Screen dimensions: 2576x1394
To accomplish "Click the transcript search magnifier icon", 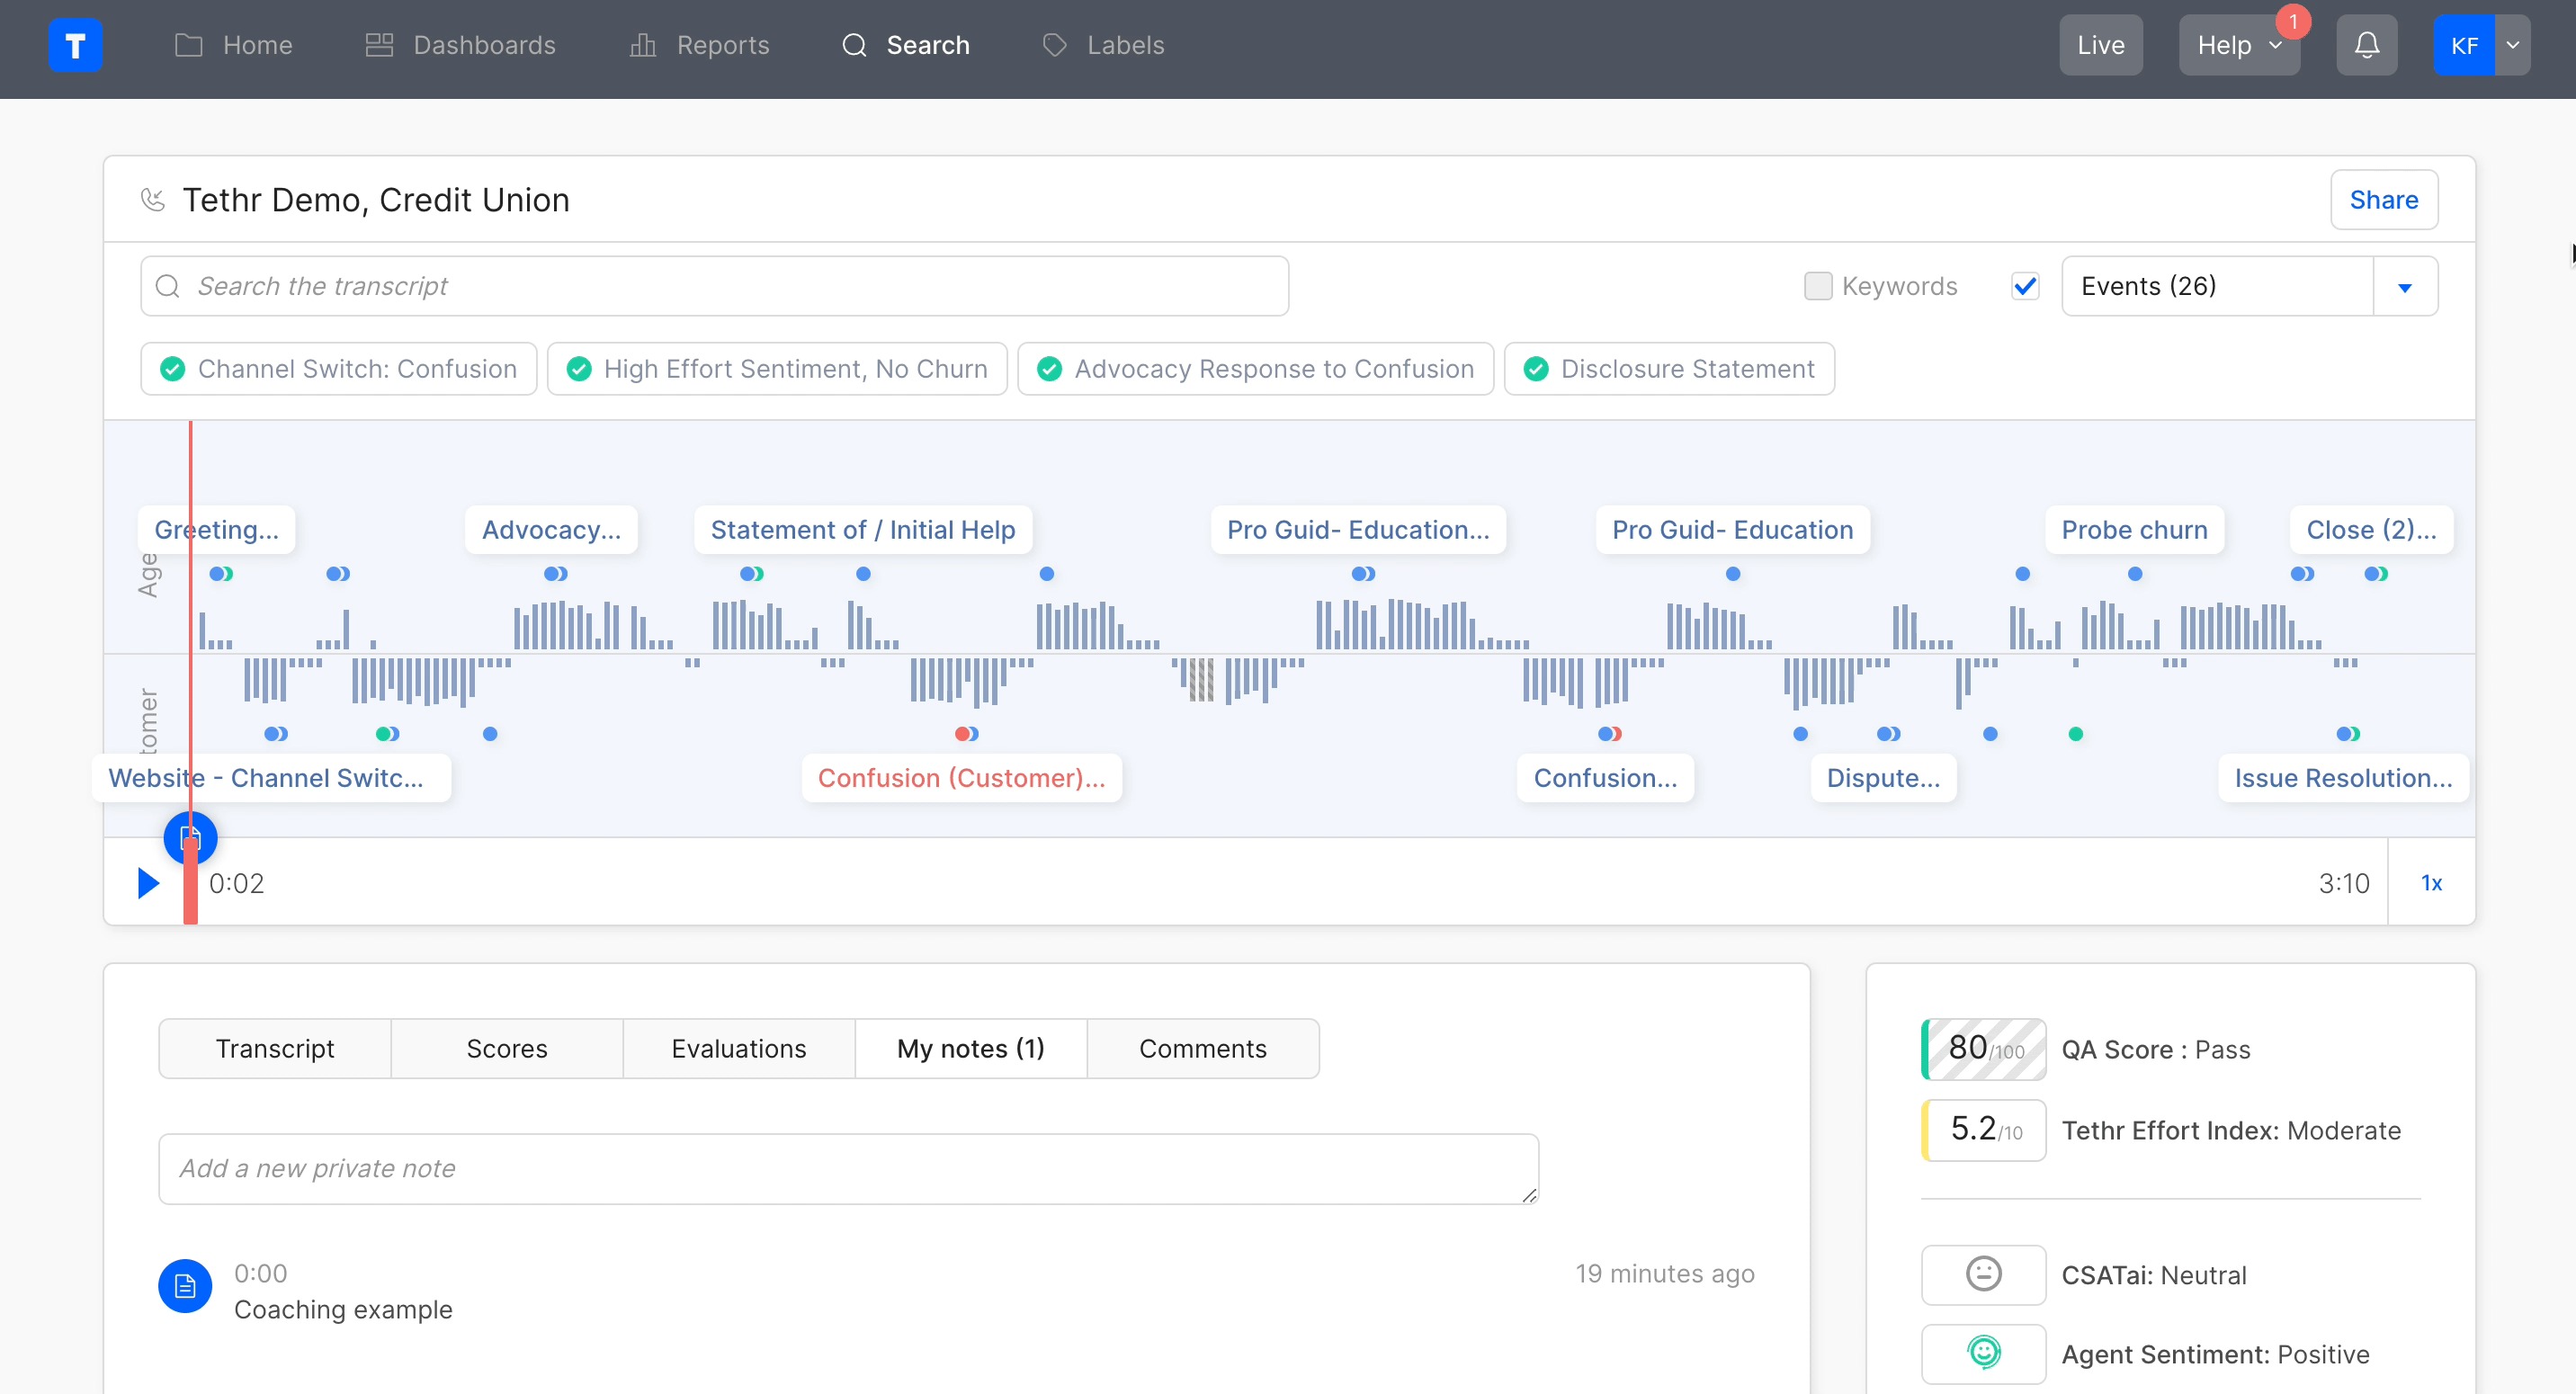I will coord(168,287).
